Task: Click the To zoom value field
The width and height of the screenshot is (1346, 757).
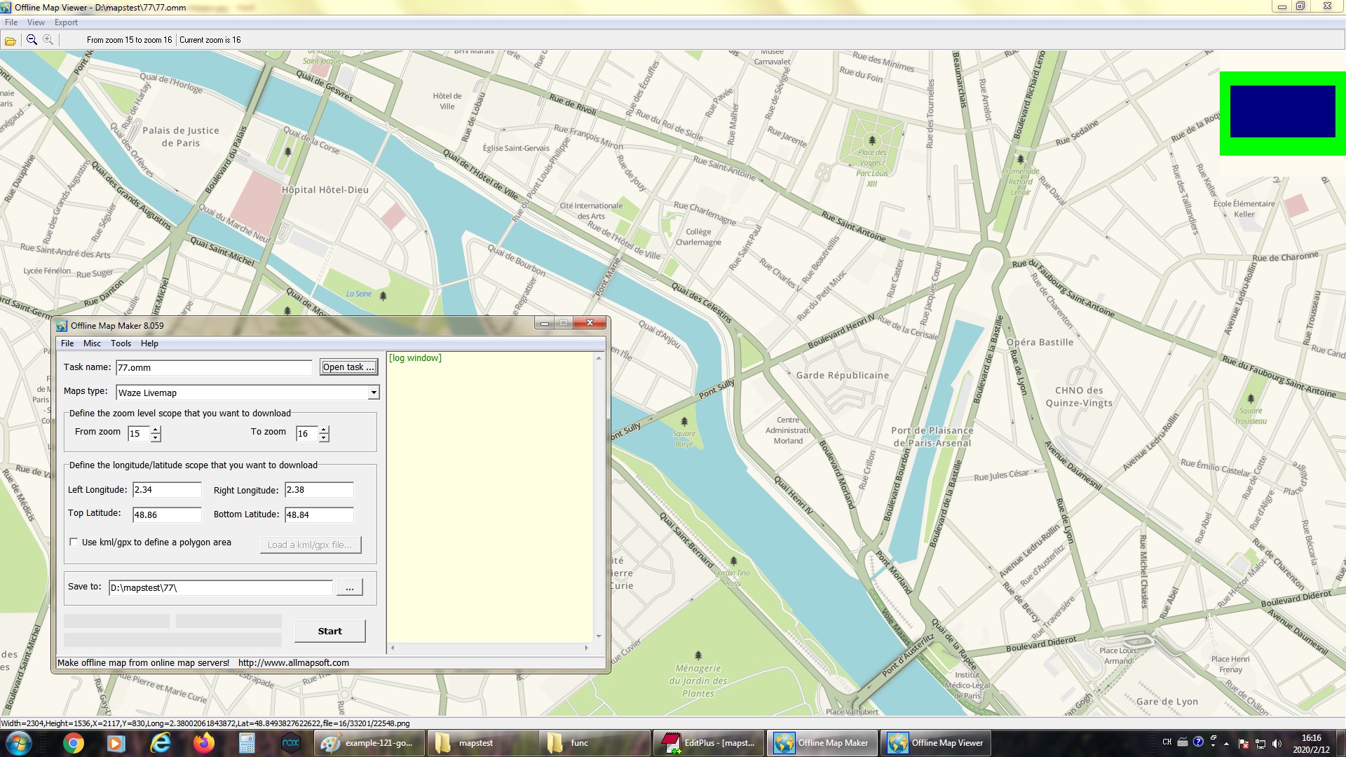Action: (x=307, y=434)
